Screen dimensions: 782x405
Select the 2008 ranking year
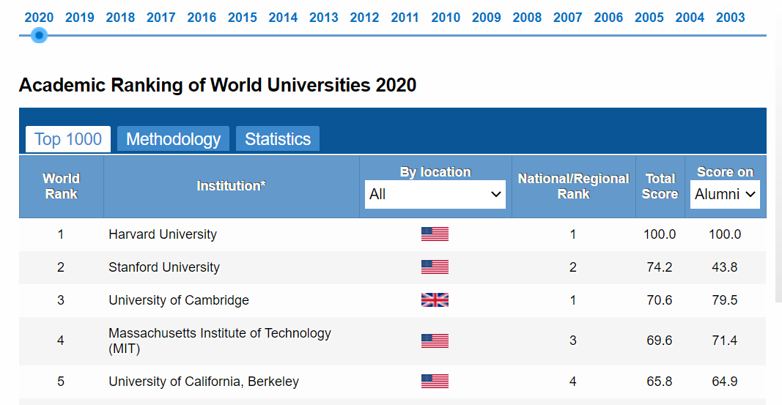[527, 18]
